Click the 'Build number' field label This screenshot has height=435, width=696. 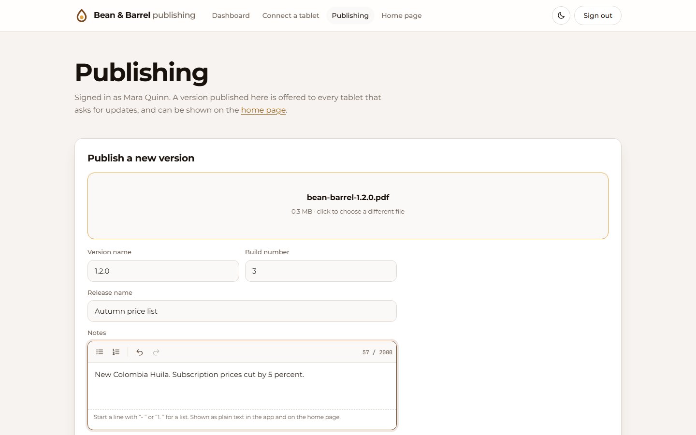(267, 252)
